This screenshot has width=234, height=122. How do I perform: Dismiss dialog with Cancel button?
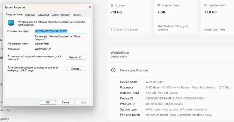click(66, 102)
